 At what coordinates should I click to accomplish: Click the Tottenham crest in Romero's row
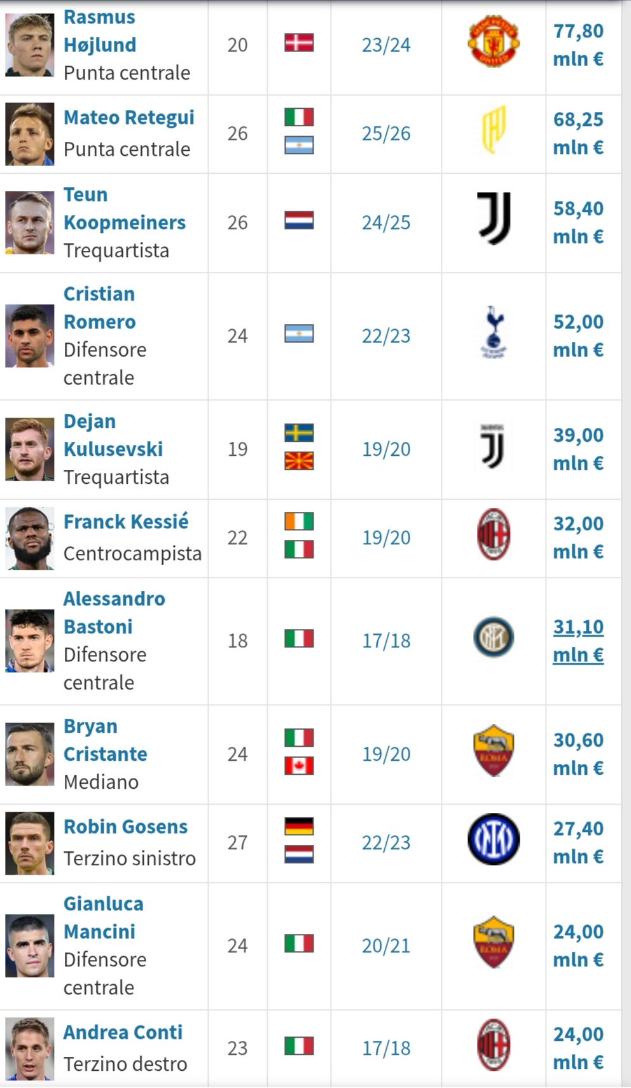[494, 333]
